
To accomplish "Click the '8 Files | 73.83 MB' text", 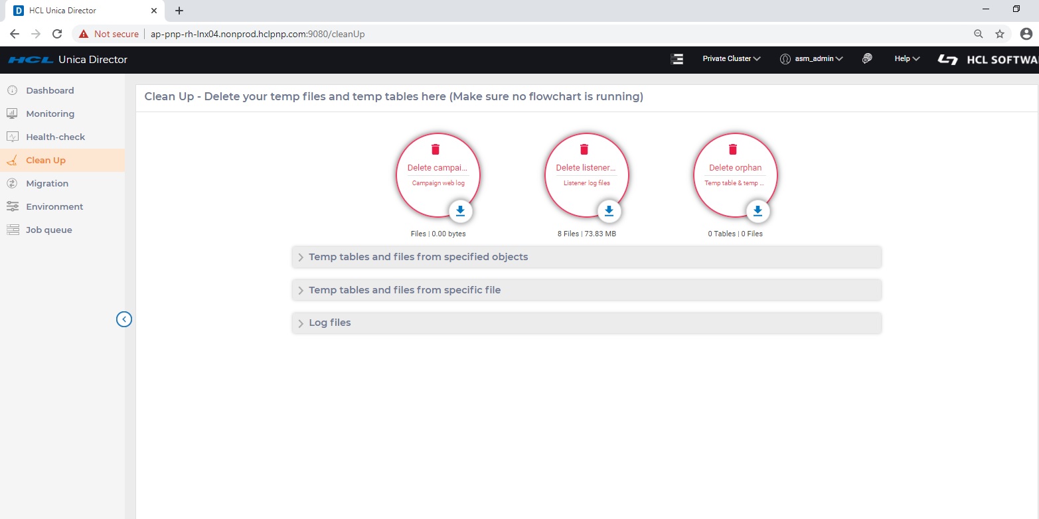I will [x=587, y=234].
